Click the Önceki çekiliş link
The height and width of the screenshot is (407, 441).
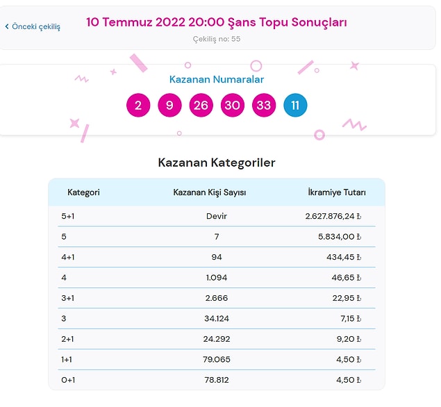pyautogui.click(x=33, y=26)
